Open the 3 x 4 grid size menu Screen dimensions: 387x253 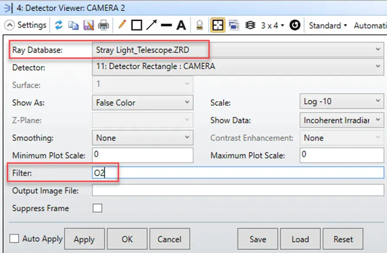(273, 26)
